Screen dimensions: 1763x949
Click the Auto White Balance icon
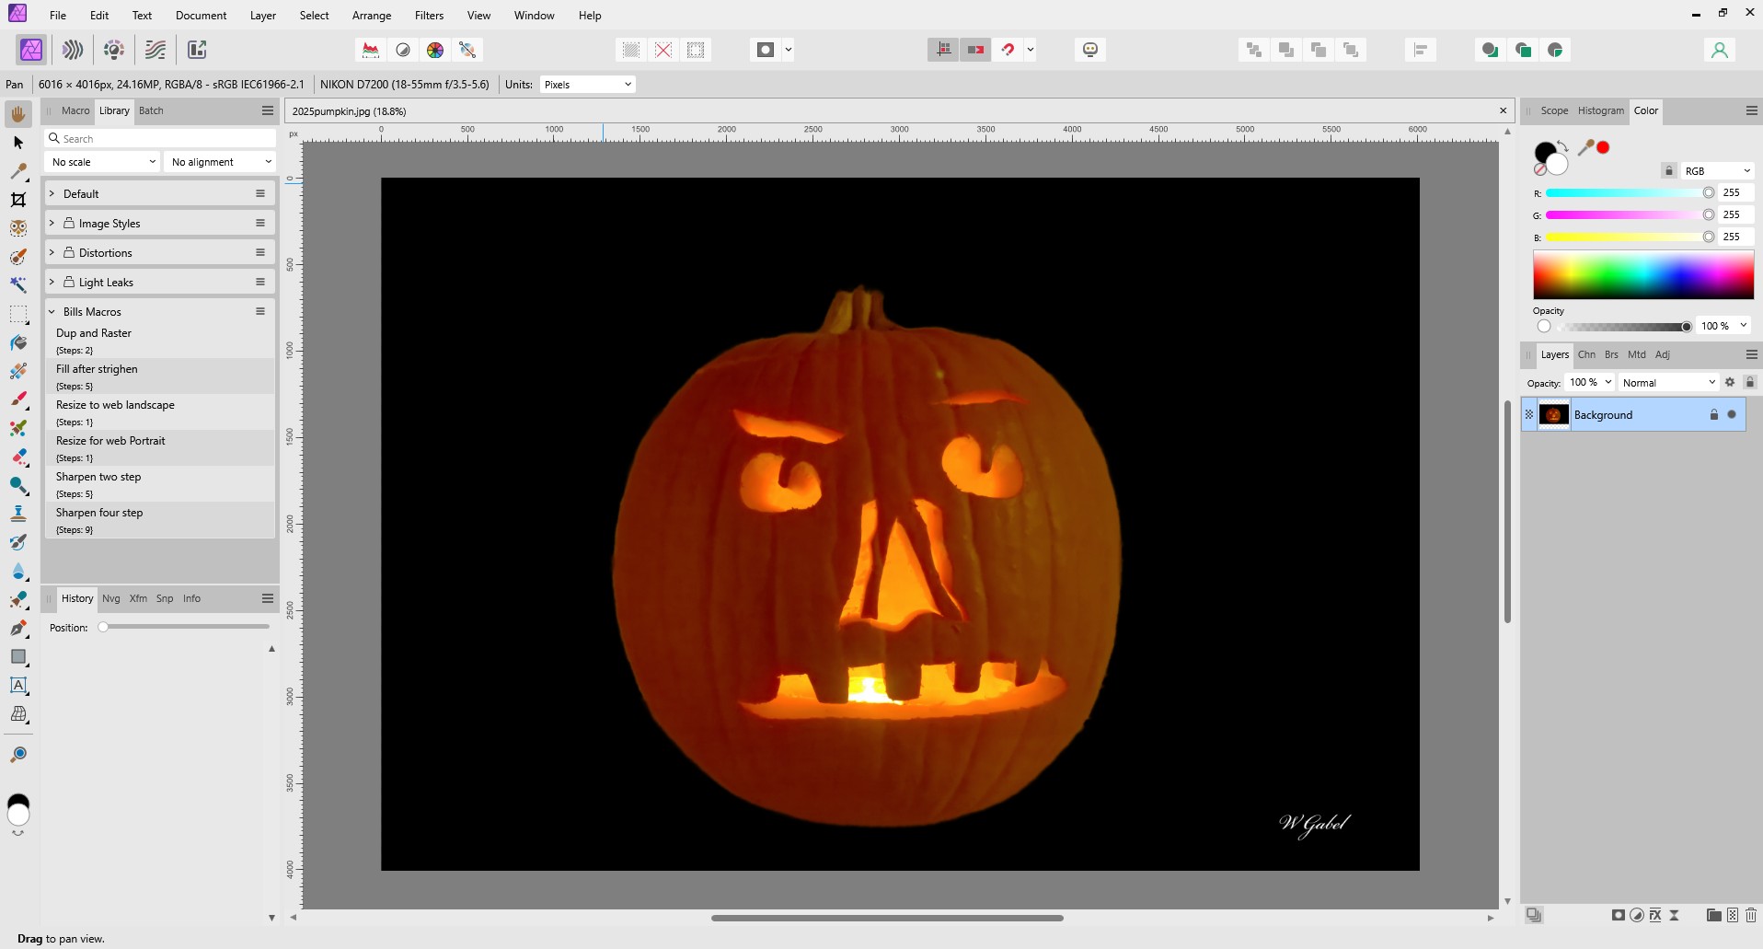point(467,50)
